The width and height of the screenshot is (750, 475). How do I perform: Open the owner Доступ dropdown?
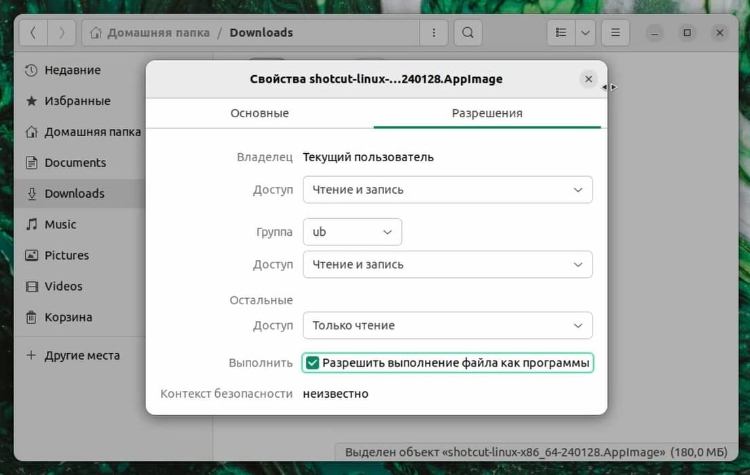(x=448, y=190)
